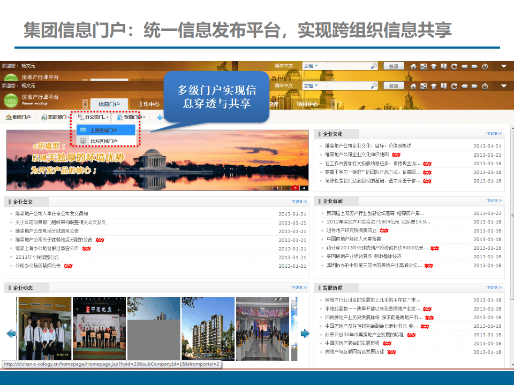Open more>> in the 企业公文 panel
Viewport: 514px width, 385px height.
click(x=299, y=202)
